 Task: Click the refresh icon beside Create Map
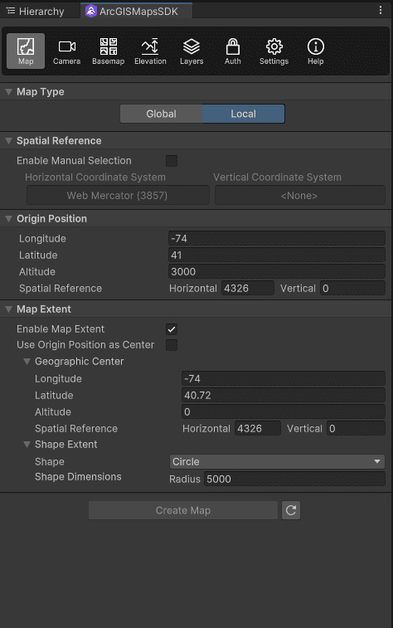(291, 510)
